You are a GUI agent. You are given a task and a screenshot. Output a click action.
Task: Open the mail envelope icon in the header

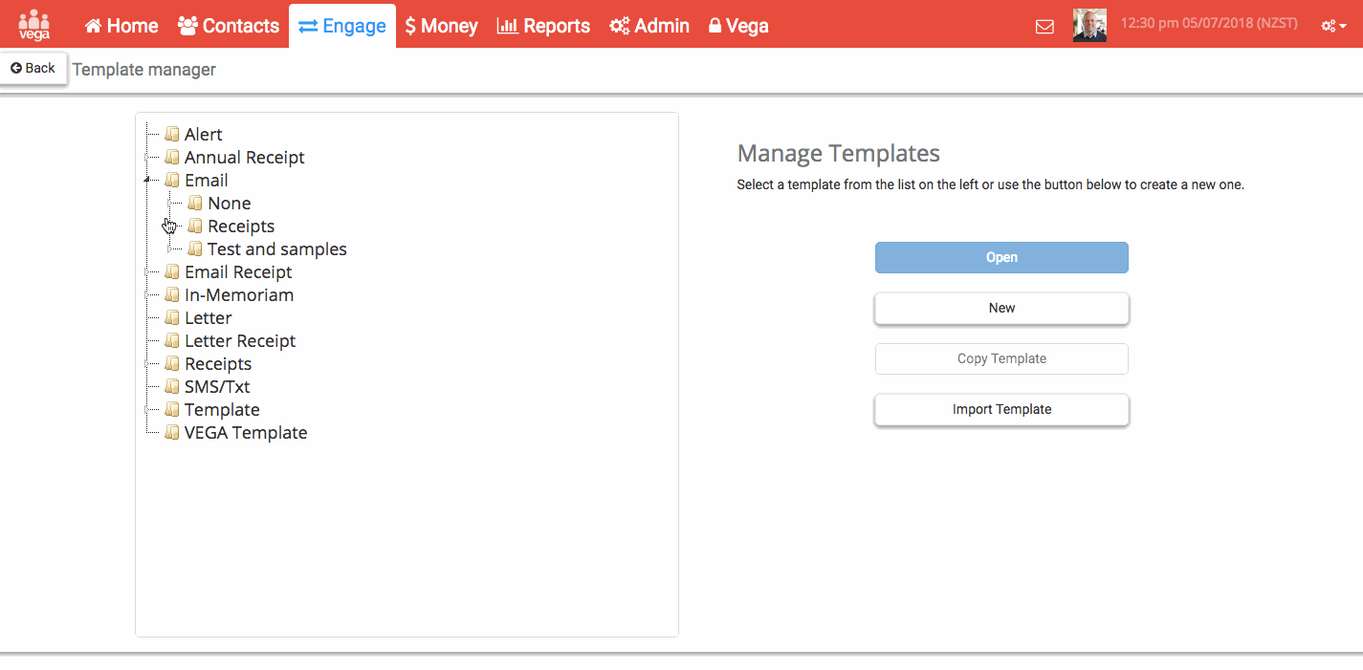pos(1044,27)
